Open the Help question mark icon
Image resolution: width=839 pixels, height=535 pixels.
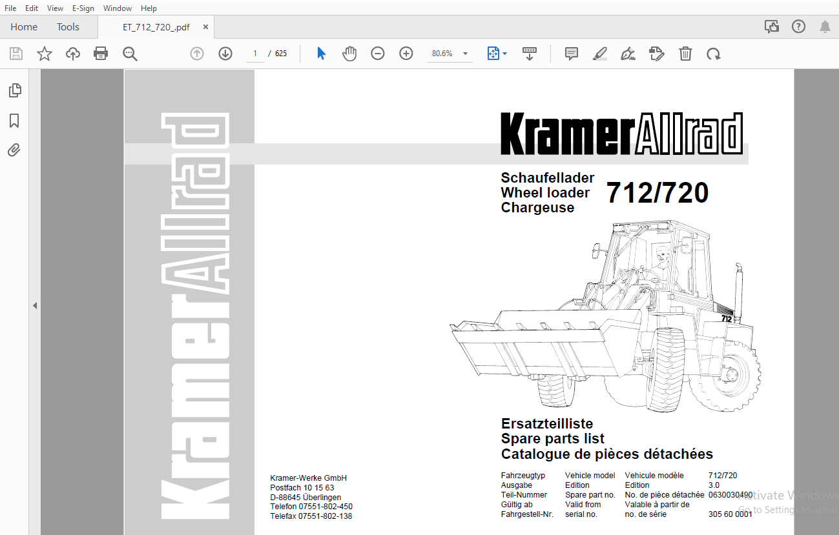click(799, 26)
